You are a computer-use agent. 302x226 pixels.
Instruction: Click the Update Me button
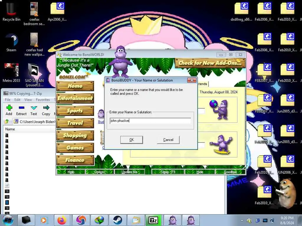coord(129,172)
